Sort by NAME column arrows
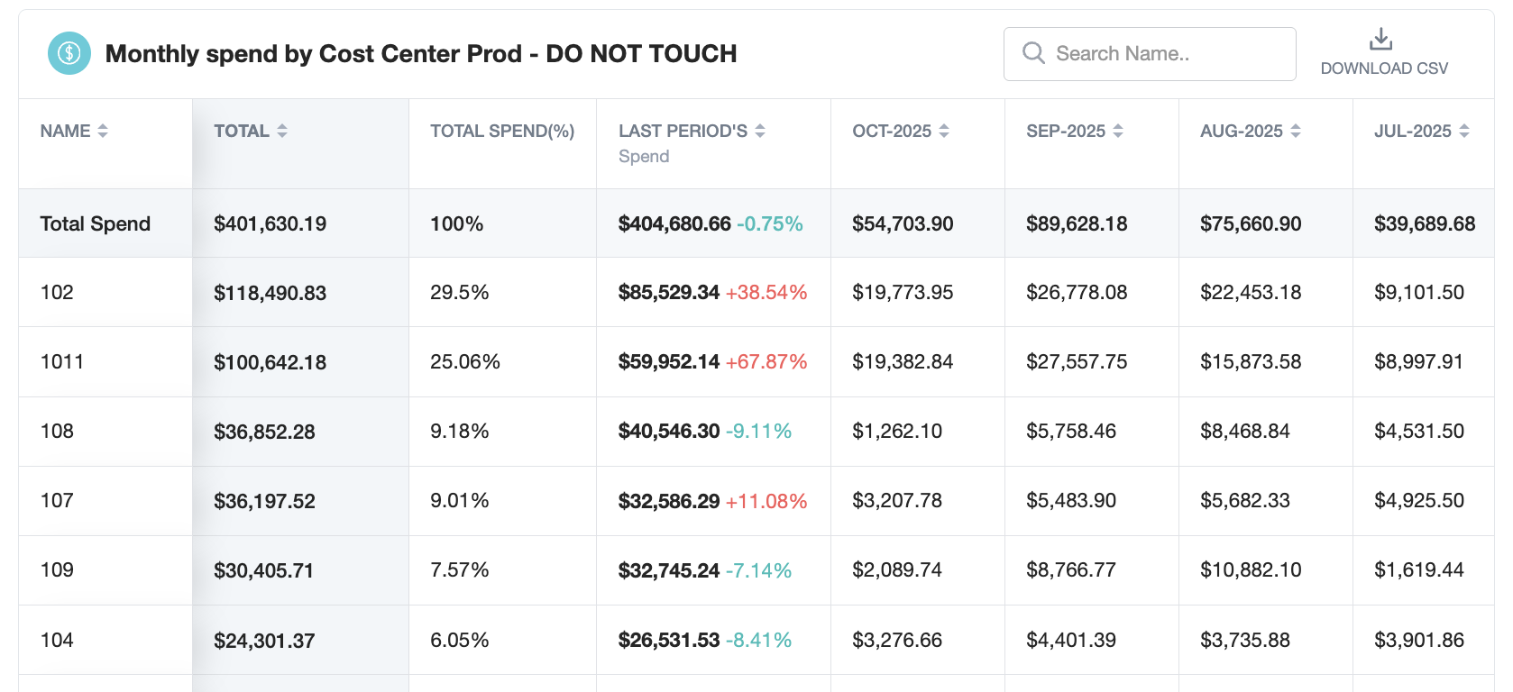1513x692 pixels. tap(103, 131)
